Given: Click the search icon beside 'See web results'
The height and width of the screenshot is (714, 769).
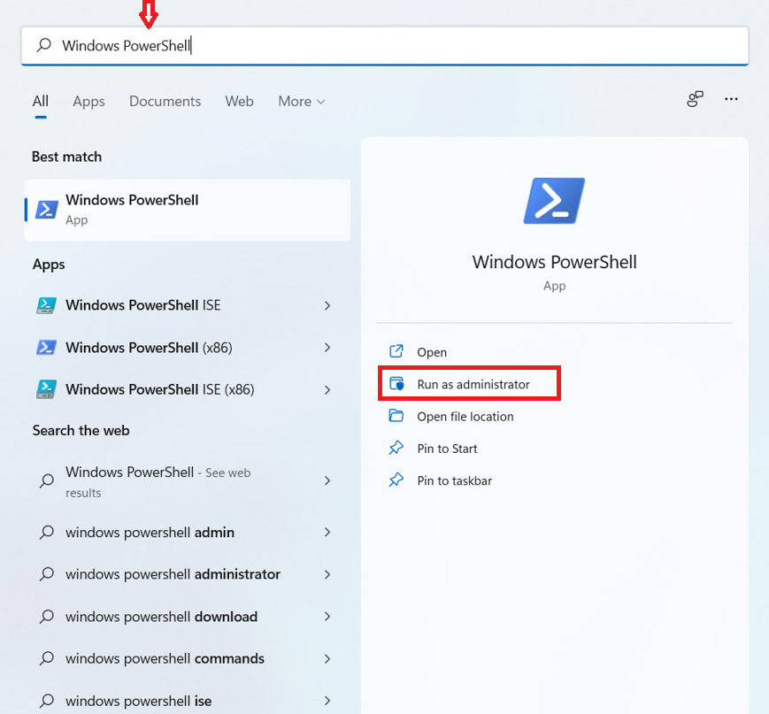Looking at the screenshot, I should click(x=47, y=480).
